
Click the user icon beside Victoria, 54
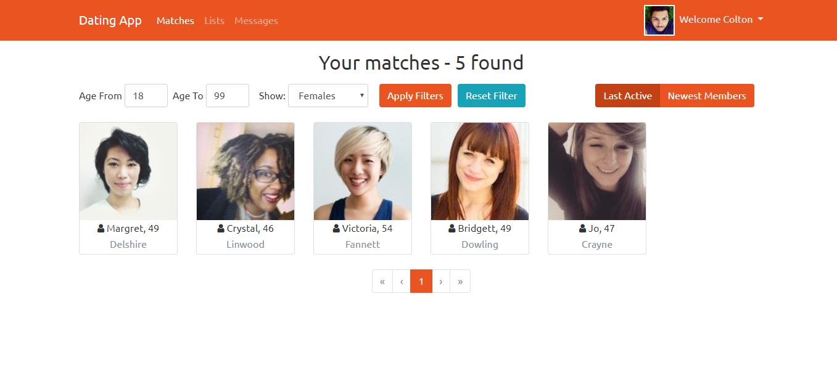click(336, 228)
